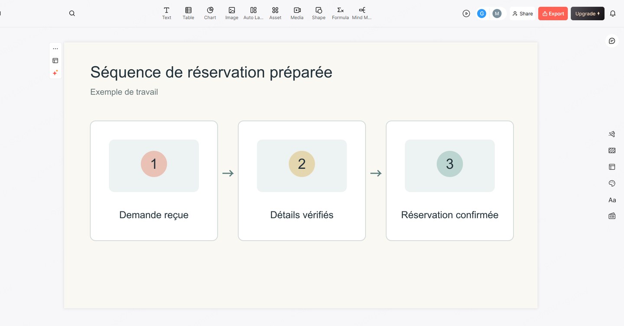Click the bottom right sidebar camera-like icon
The height and width of the screenshot is (326, 624).
click(x=612, y=216)
